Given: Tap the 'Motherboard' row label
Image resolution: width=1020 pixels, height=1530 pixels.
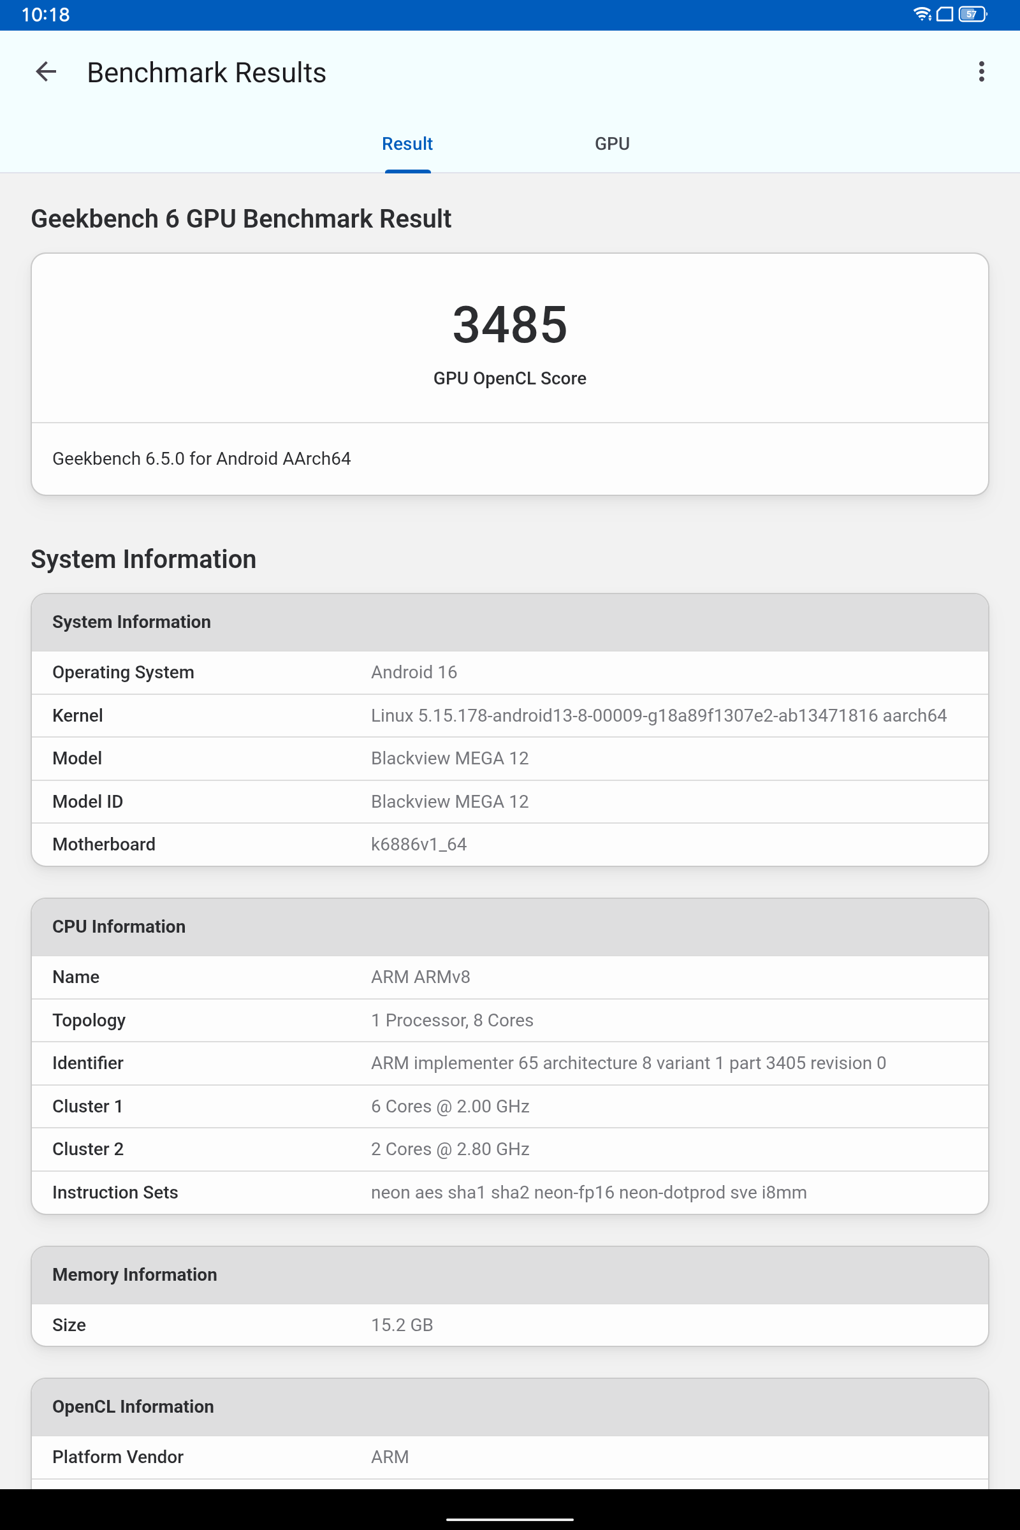Looking at the screenshot, I should (104, 845).
